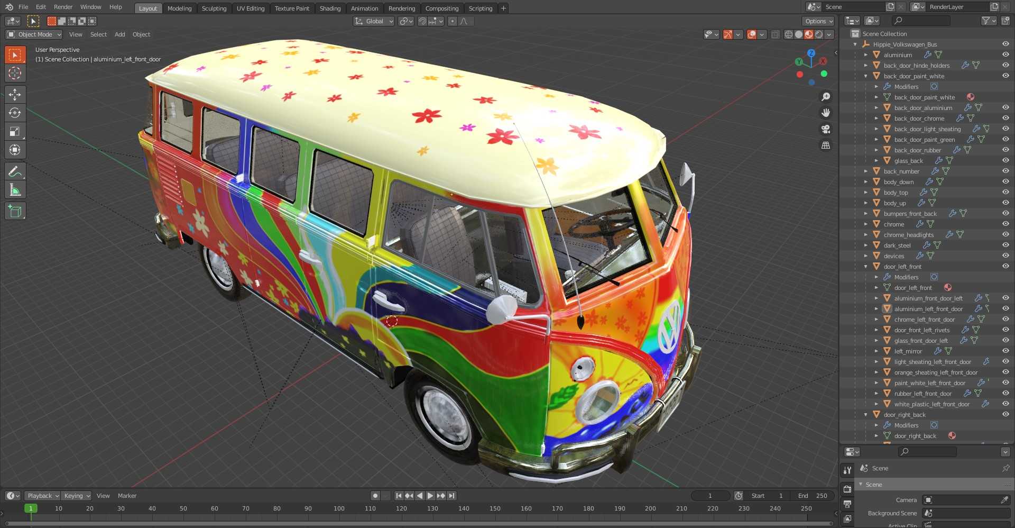Image resolution: width=1015 pixels, height=528 pixels.
Task: Click the current frame number field
Action: click(x=710, y=496)
